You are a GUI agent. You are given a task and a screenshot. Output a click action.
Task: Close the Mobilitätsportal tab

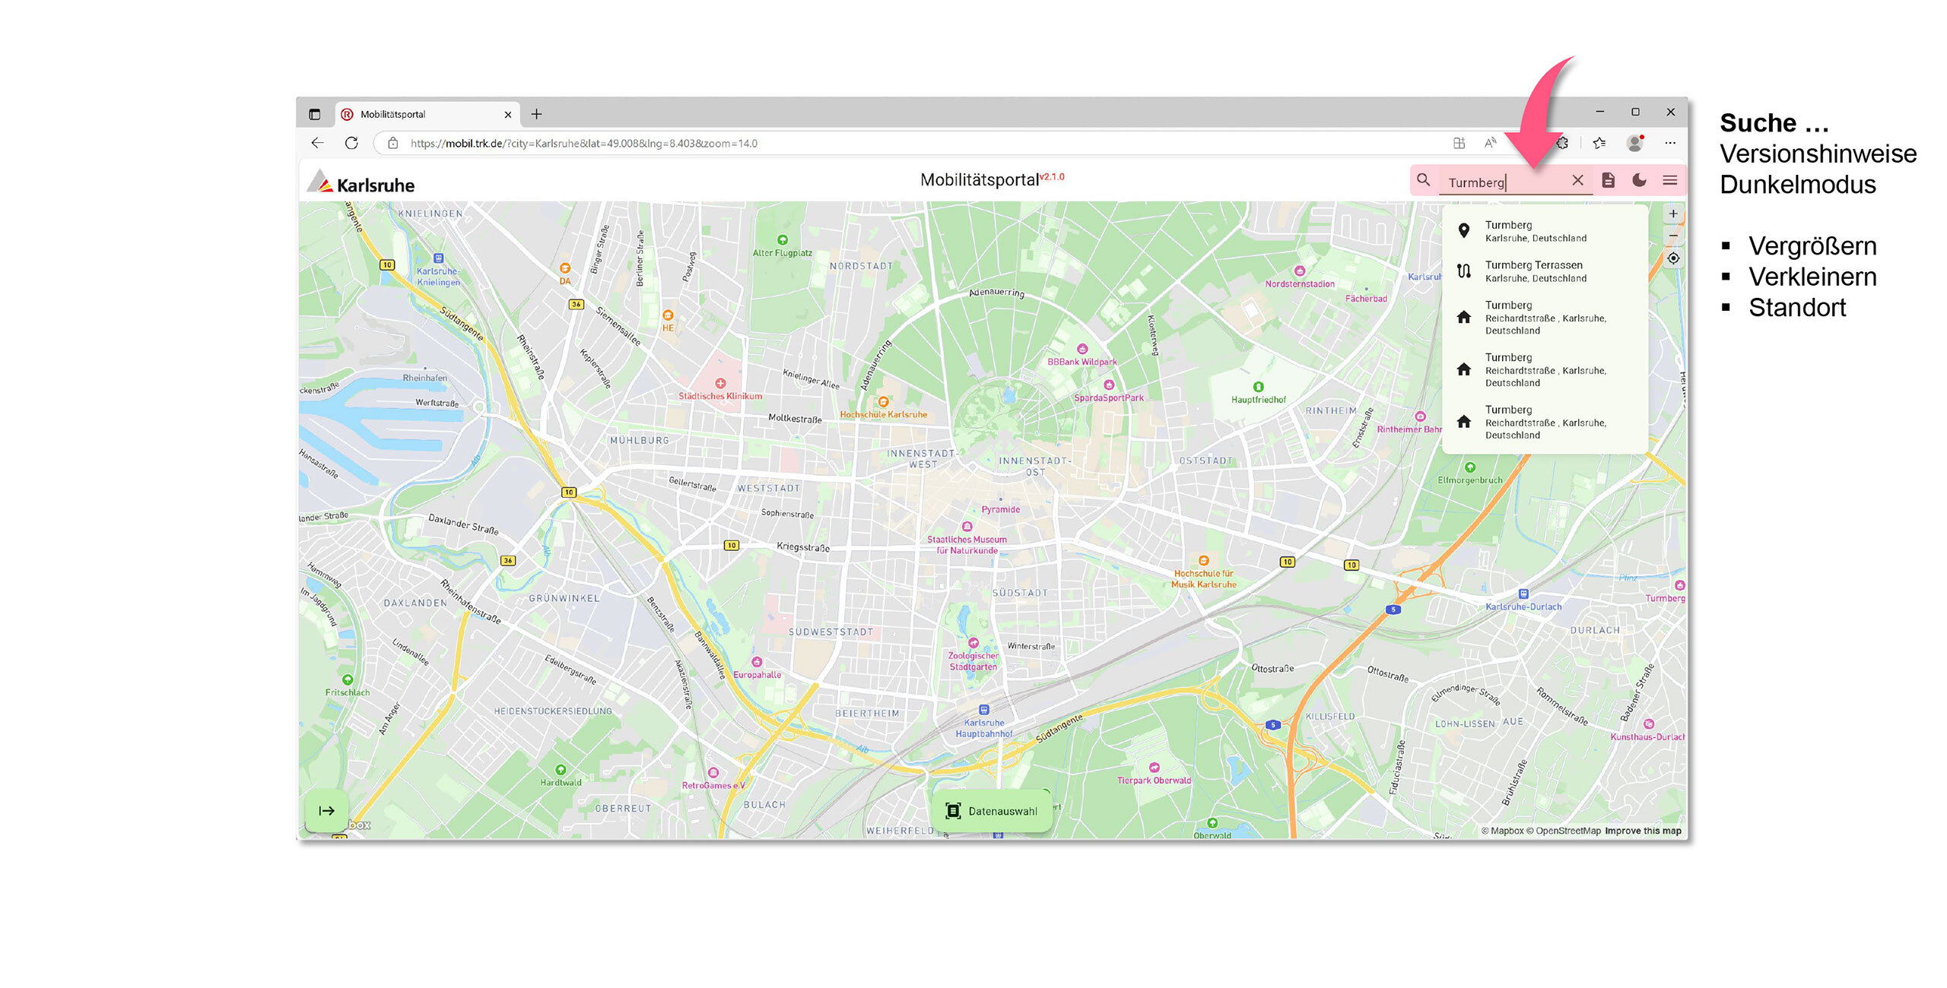(507, 115)
